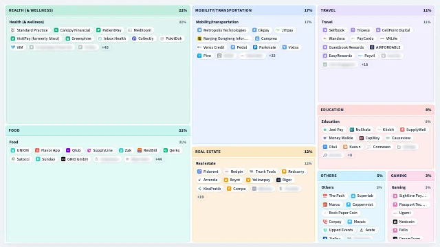Click the Sunday logo icon
The image size is (440, 247).
pos(38,159)
